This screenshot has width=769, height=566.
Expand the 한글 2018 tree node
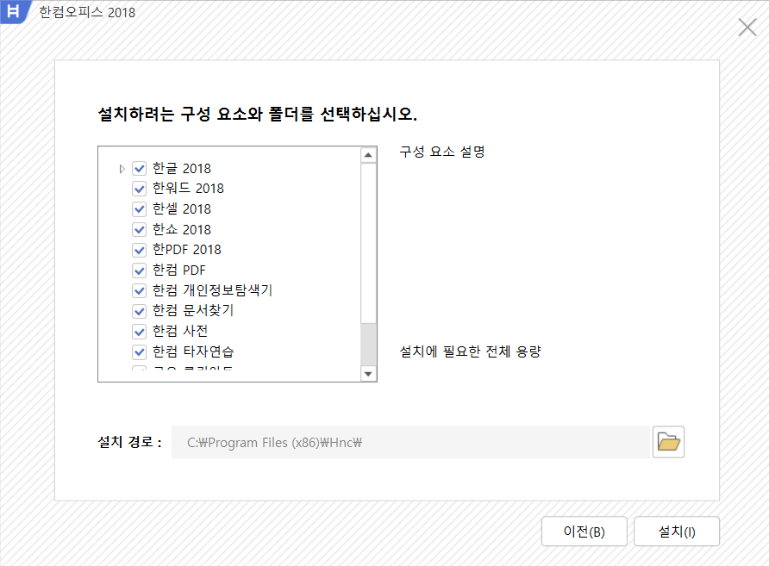point(122,169)
